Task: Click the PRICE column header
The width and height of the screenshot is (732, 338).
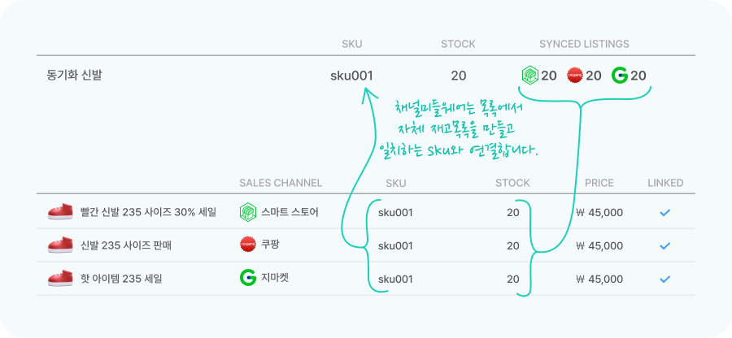Action: 599,183
